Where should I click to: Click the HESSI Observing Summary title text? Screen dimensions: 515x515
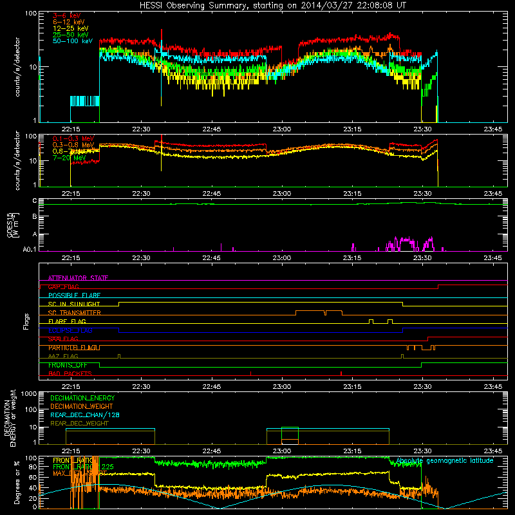tap(272, 6)
